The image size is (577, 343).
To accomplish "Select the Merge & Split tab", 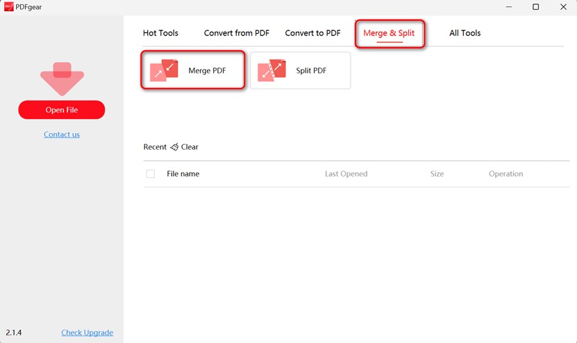I will pos(389,33).
